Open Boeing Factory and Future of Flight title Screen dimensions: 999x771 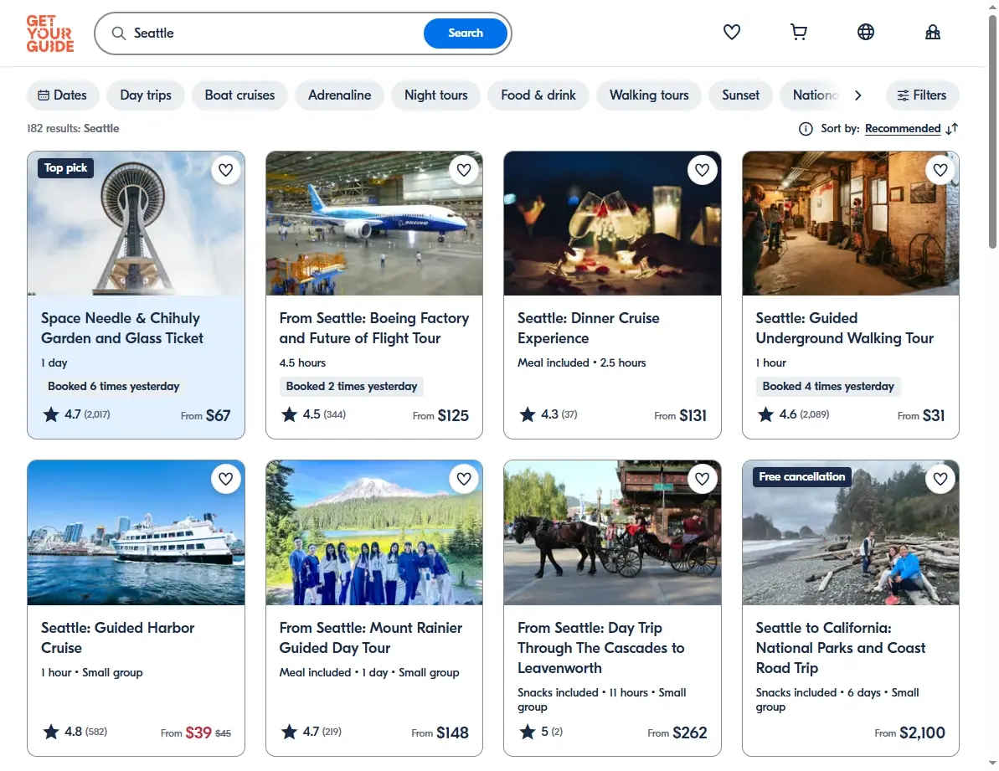(x=374, y=328)
